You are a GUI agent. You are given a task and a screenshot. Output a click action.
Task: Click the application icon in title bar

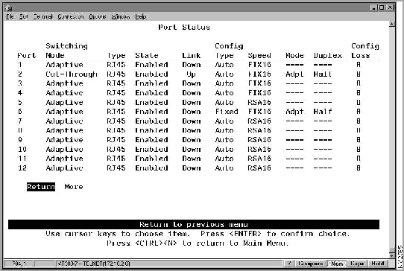8,7
